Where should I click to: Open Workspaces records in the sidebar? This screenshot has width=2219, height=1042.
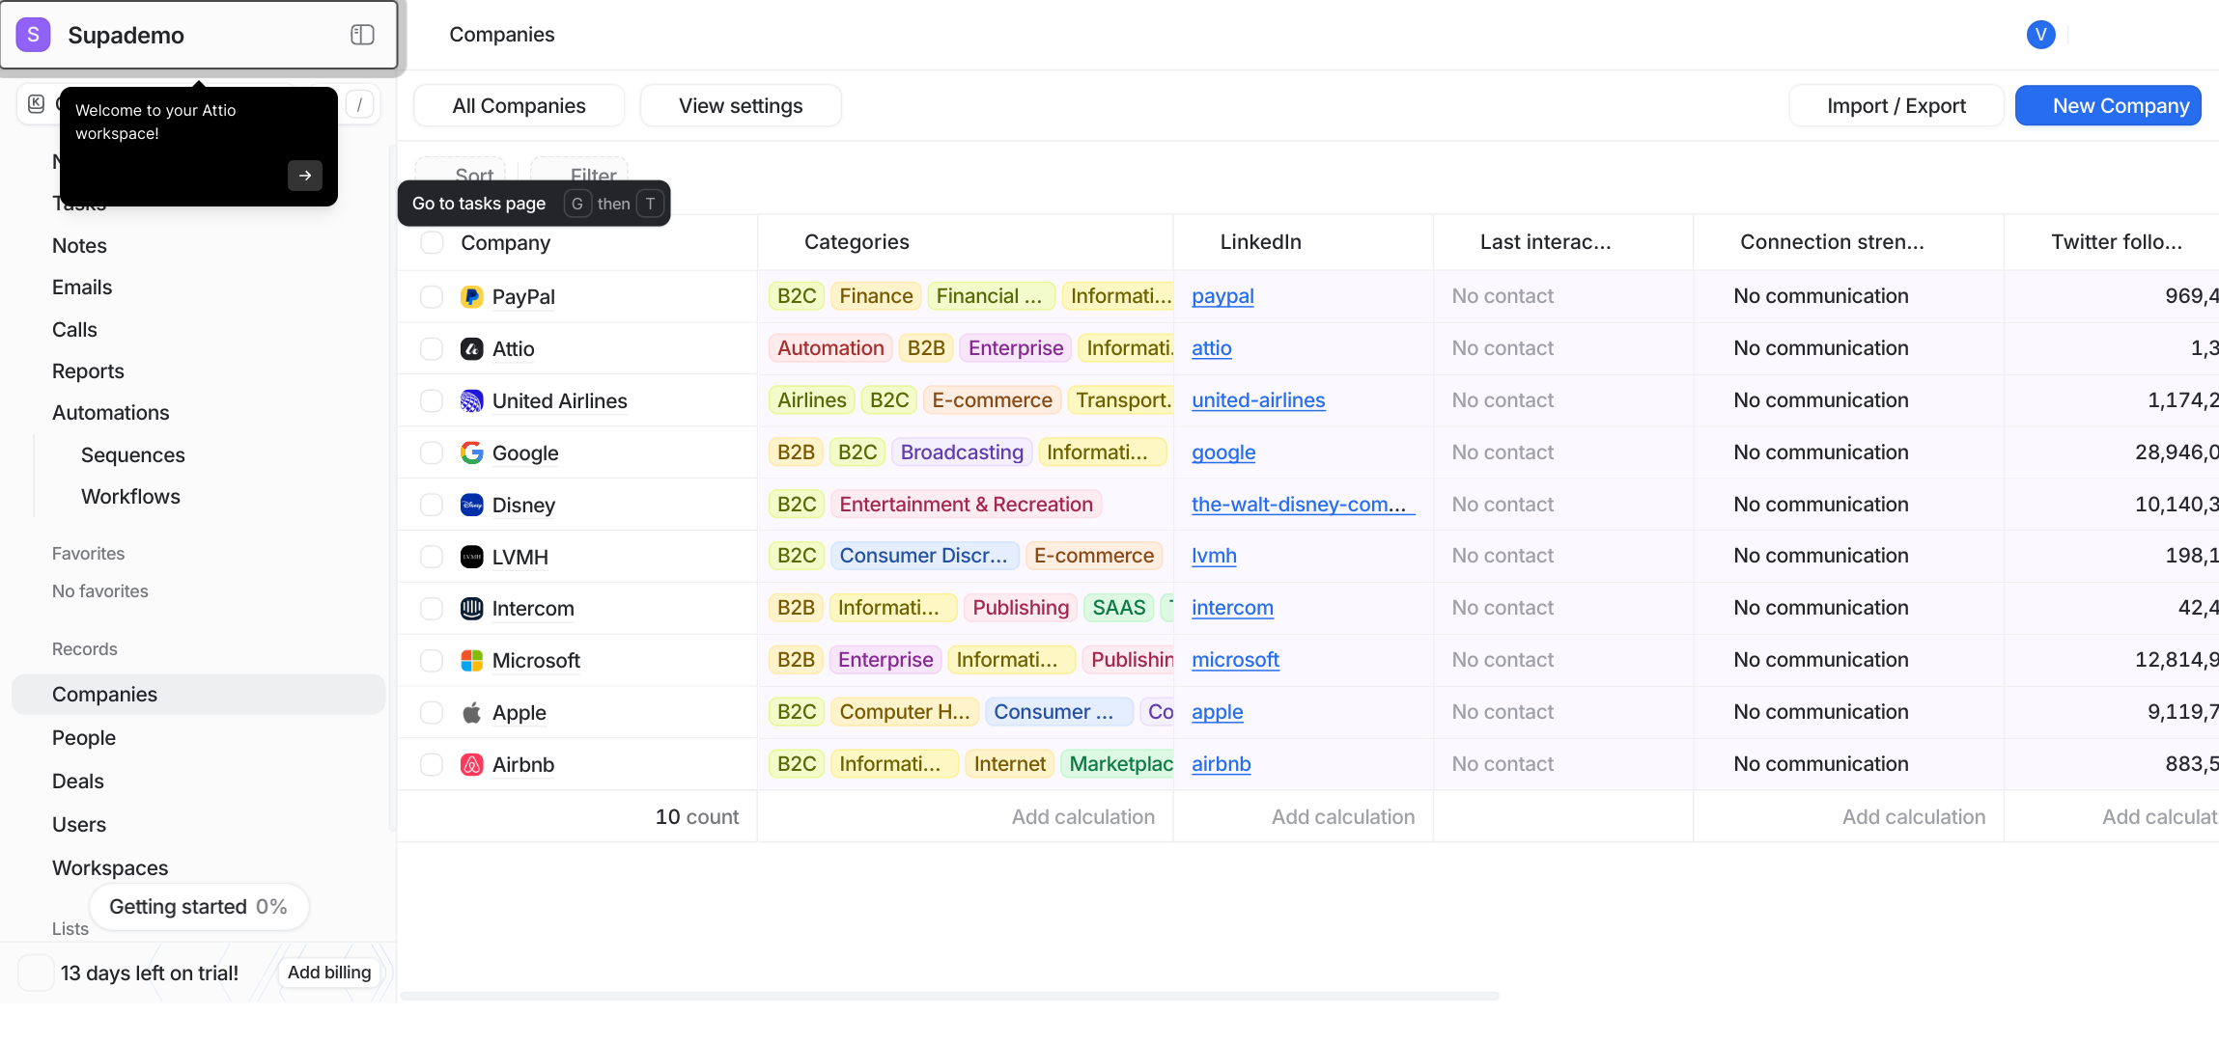(110, 867)
